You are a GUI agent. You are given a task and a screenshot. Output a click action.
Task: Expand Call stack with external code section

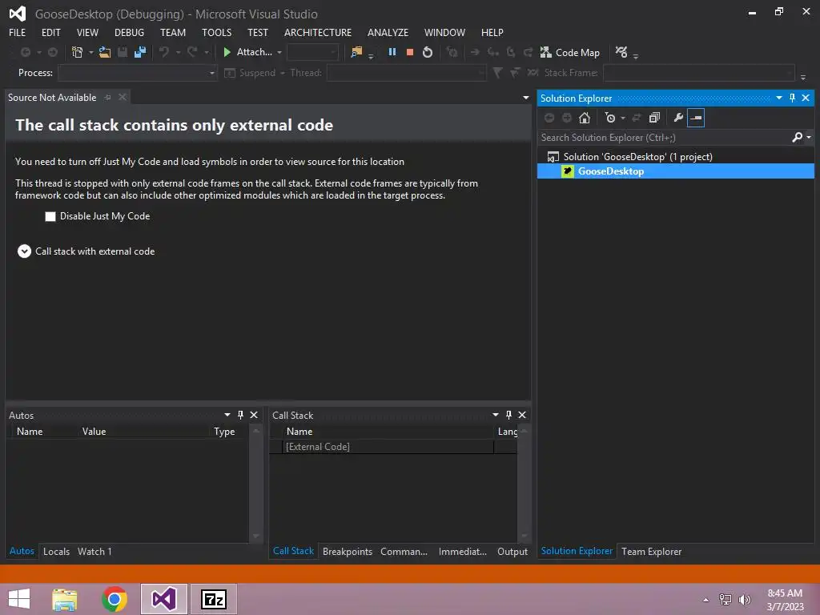tap(24, 251)
